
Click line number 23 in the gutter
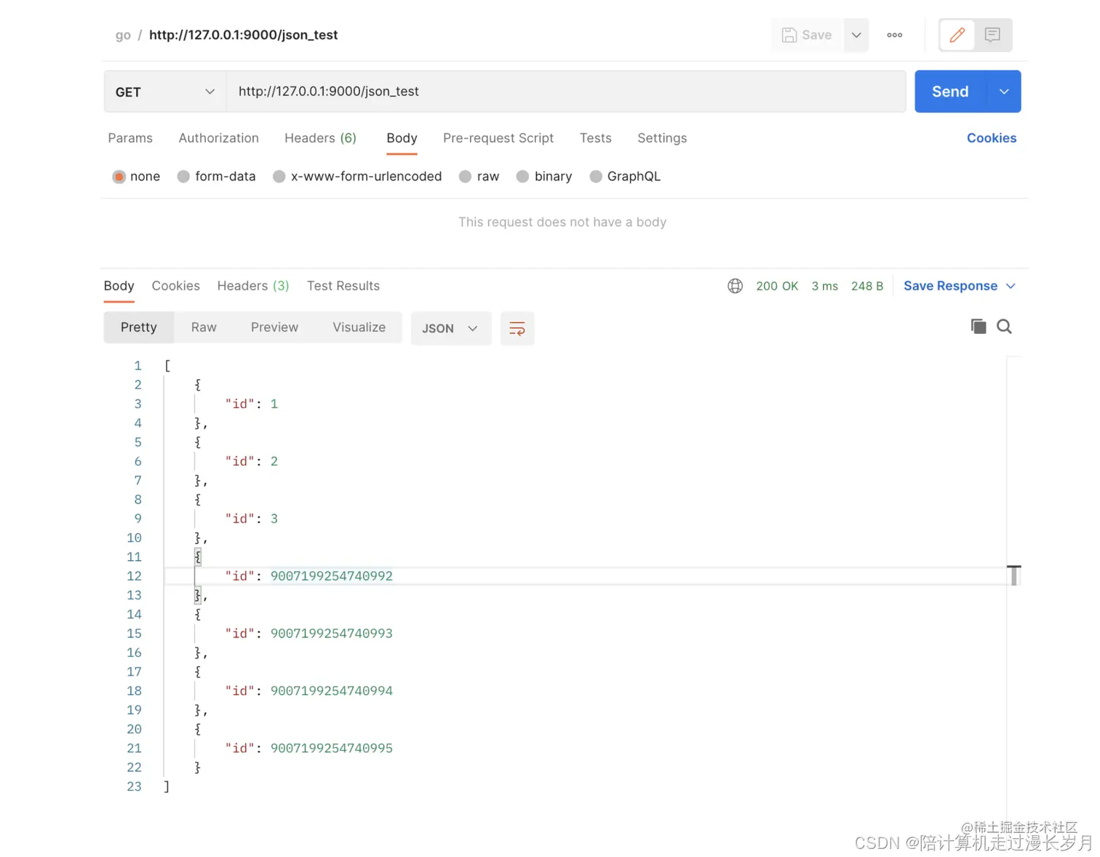coord(135,787)
